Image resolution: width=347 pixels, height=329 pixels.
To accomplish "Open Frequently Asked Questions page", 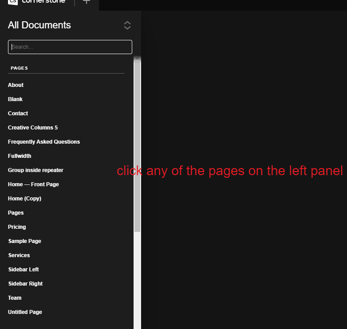I will (x=44, y=142).
